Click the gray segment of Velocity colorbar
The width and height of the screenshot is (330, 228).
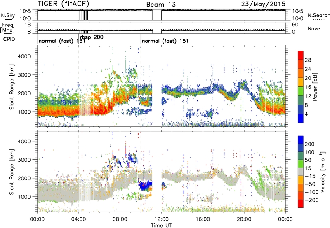coord(301,172)
